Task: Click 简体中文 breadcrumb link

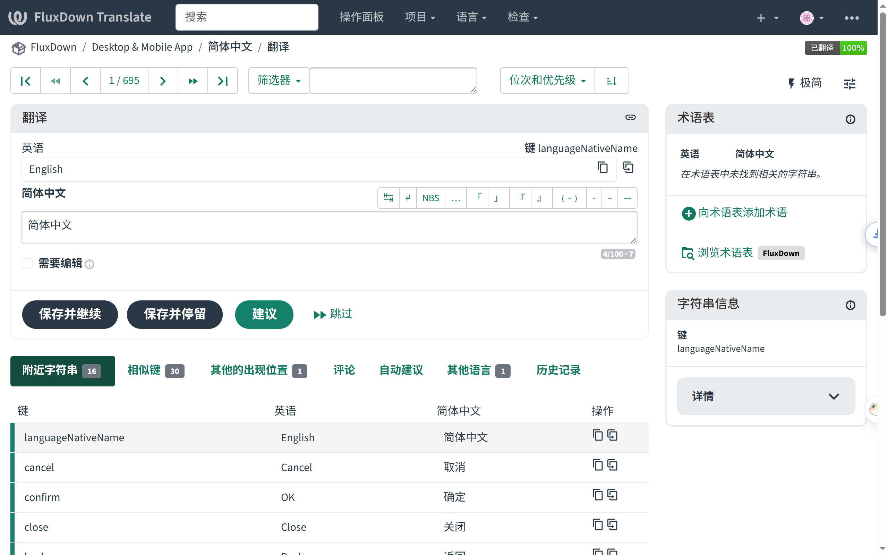Action: coord(230,47)
